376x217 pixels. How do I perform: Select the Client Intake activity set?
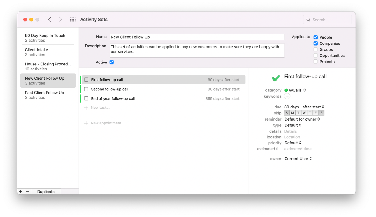point(36,52)
